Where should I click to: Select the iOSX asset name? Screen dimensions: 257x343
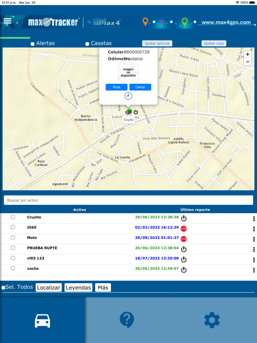tap(32, 228)
